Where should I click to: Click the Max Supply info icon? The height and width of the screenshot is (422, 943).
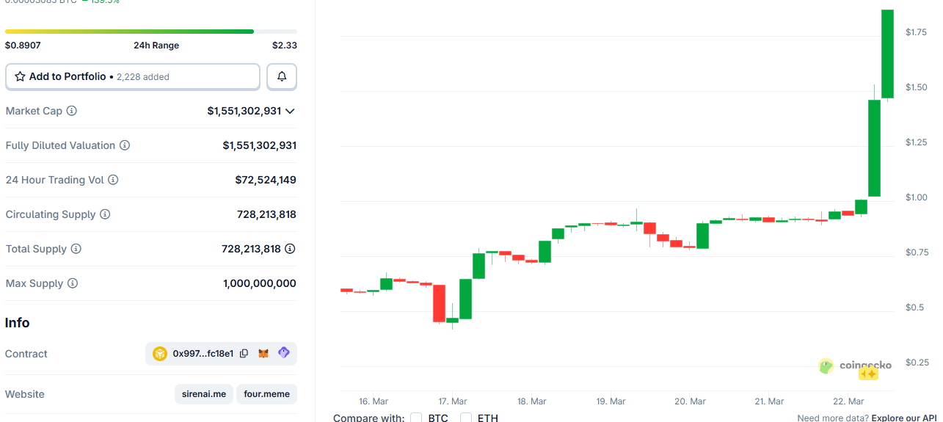73,283
